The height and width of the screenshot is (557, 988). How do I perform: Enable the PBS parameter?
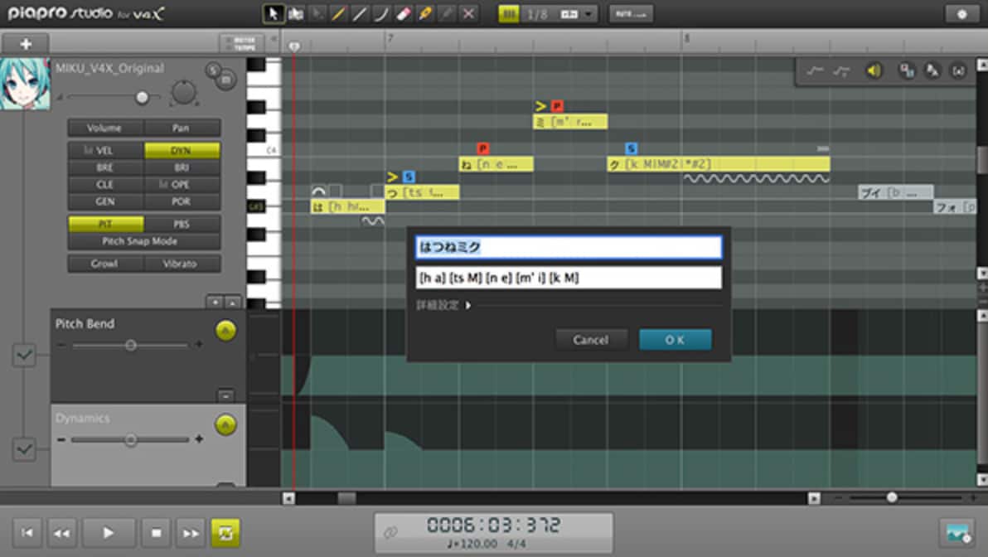(182, 224)
